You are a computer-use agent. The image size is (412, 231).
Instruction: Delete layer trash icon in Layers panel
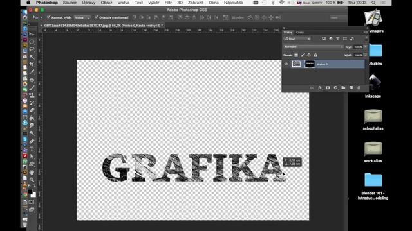click(359, 88)
